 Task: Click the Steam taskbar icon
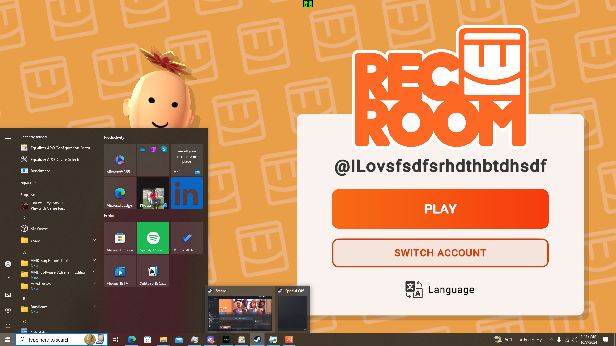tap(257, 340)
